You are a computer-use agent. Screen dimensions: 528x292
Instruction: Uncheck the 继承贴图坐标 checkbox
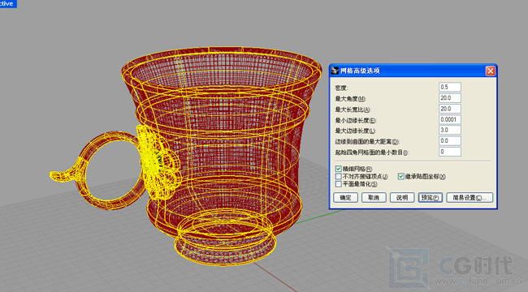point(400,176)
